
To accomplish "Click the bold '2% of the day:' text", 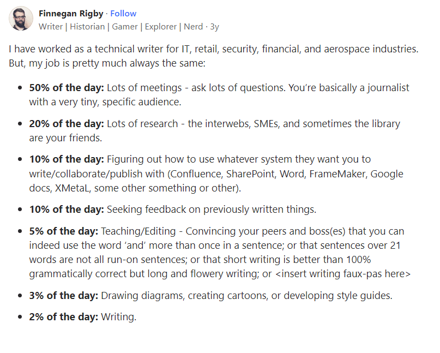I will pos(64,316).
